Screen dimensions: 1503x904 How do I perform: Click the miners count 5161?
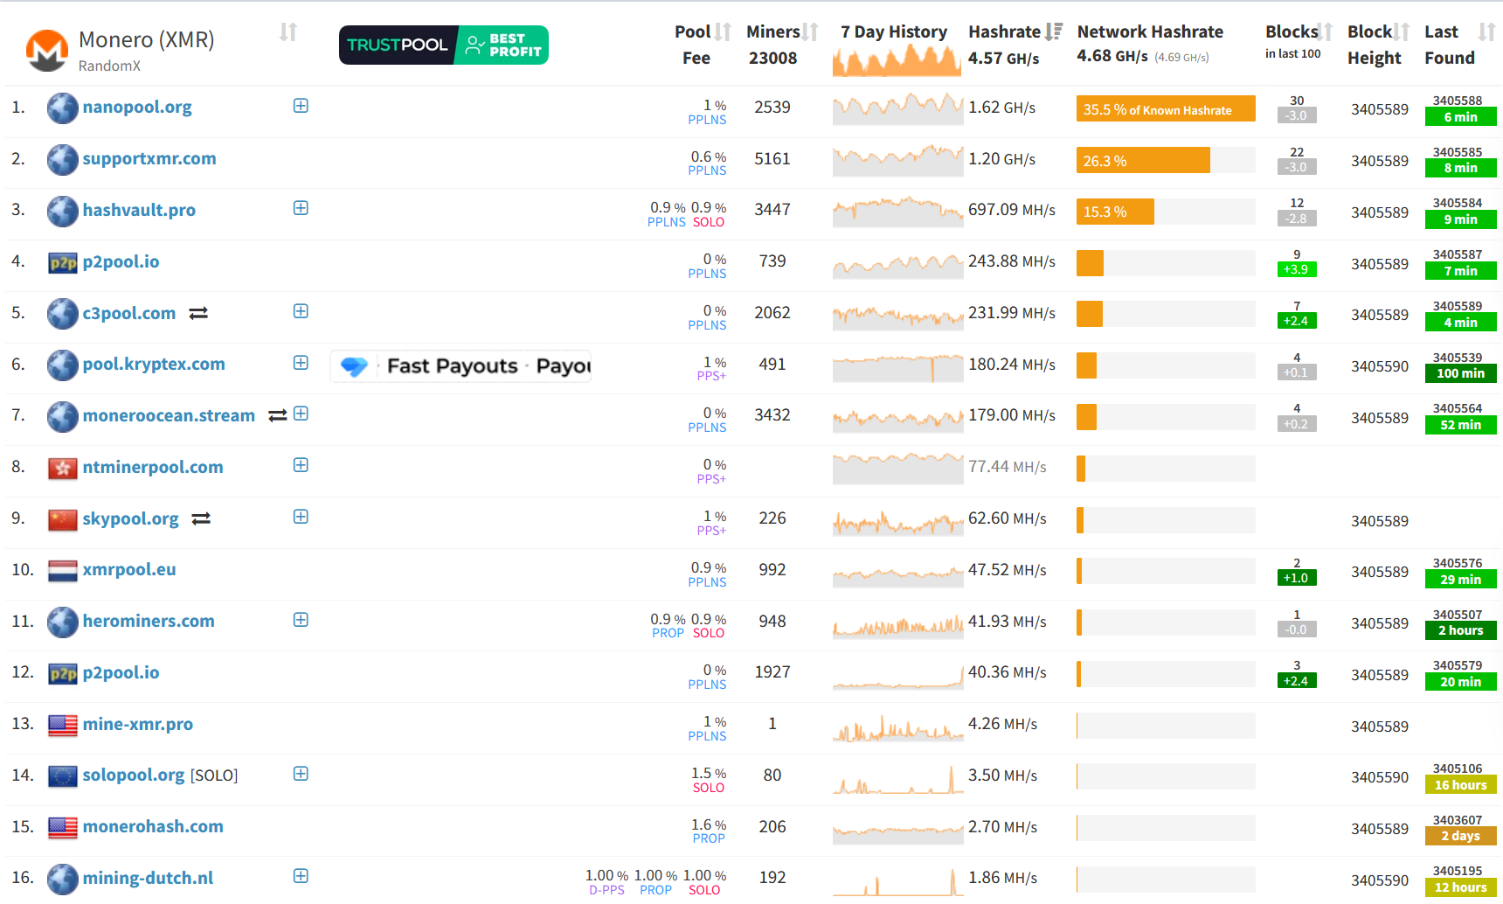click(x=772, y=159)
